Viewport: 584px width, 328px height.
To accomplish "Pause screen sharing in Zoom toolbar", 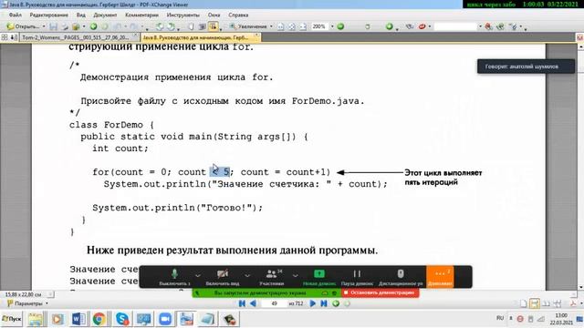I will (357, 277).
